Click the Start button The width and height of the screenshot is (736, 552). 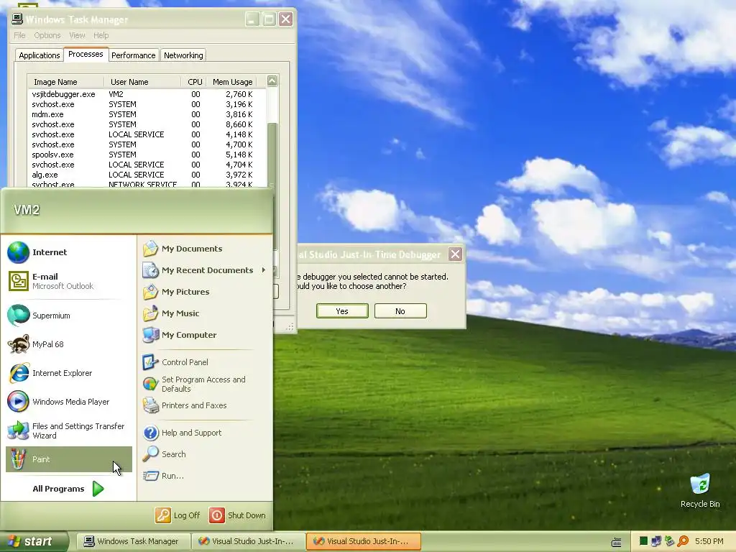34,542
